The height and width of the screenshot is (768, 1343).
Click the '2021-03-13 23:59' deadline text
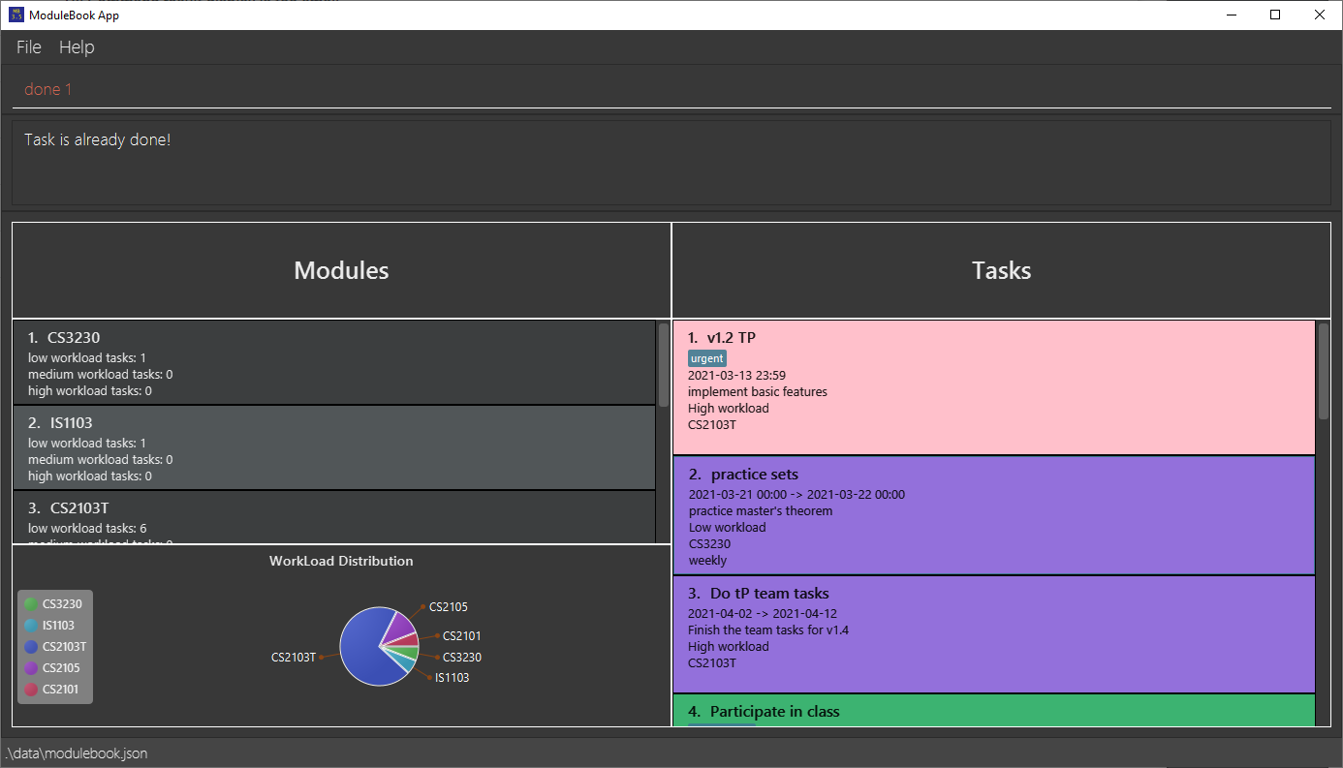click(736, 376)
